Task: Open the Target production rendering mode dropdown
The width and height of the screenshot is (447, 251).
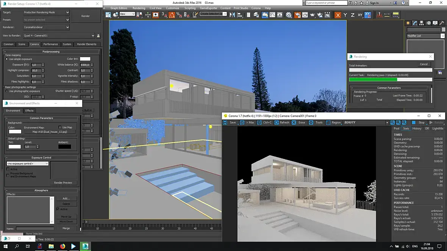Action: [46, 12]
